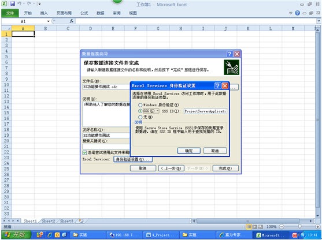
Task: Switch to Page Break Preview in status bar
Action: tap(260, 227)
